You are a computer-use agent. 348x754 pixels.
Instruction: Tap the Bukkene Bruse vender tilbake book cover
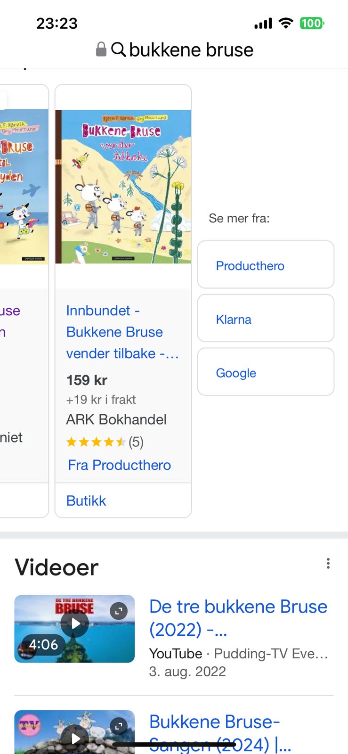click(x=123, y=187)
